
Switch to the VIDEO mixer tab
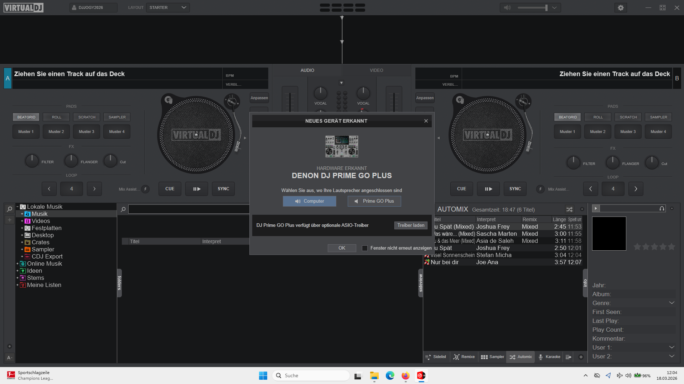click(x=376, y=70)
